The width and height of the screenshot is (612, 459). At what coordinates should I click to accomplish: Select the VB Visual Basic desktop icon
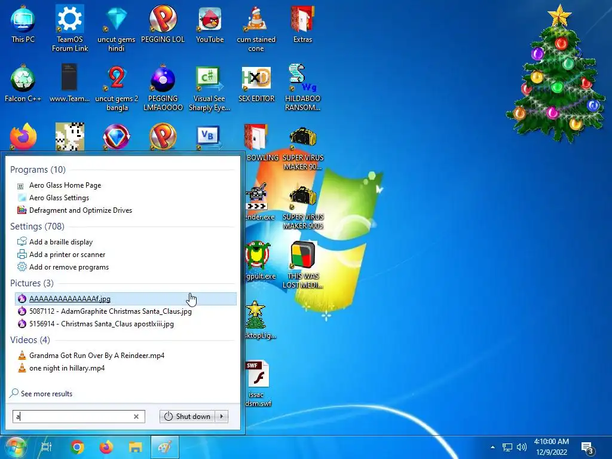click(x=209, y=137)
